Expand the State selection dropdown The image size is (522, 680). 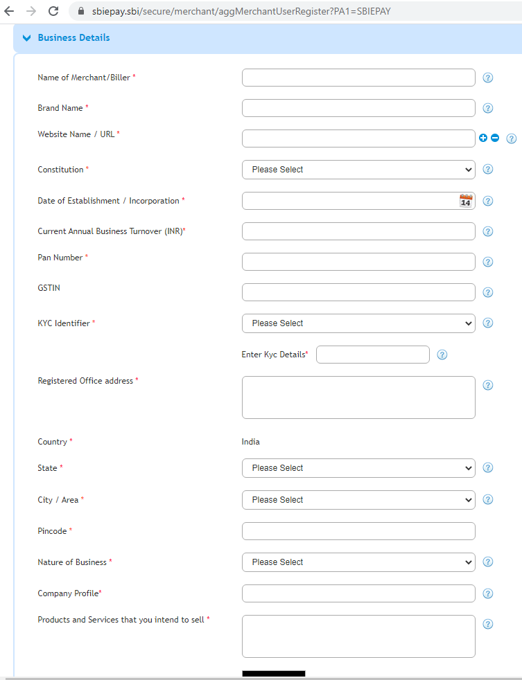[x=358, y=467]
